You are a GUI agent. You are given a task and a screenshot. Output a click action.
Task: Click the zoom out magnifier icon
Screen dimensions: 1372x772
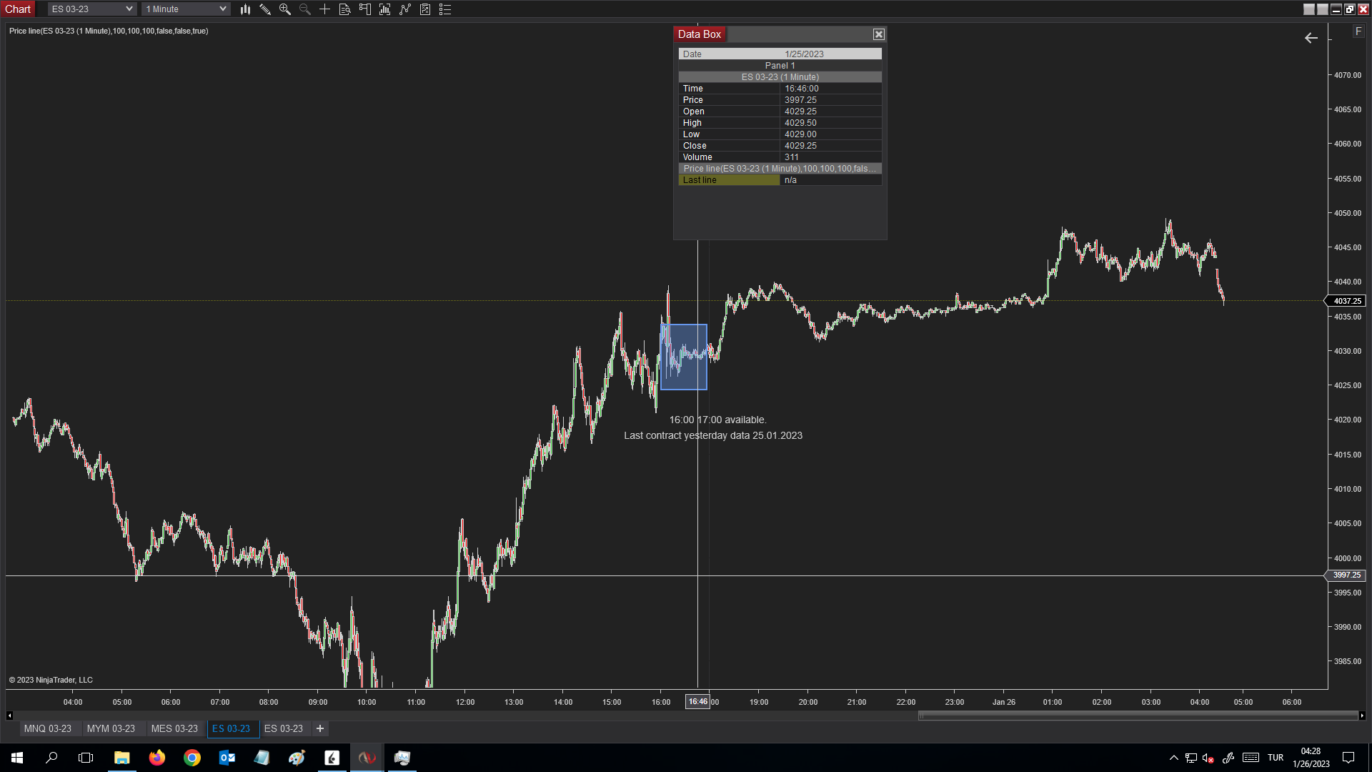305,9
